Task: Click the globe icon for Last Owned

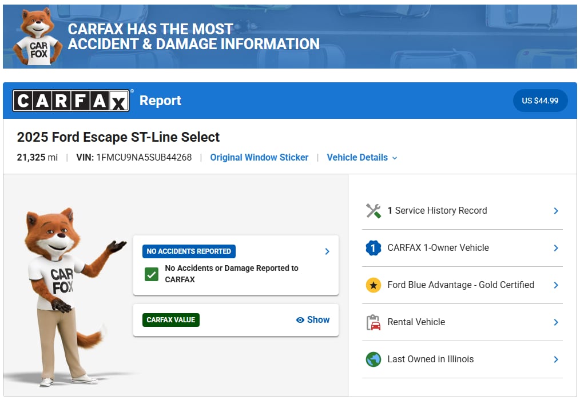Action: [x=374, y=359]
